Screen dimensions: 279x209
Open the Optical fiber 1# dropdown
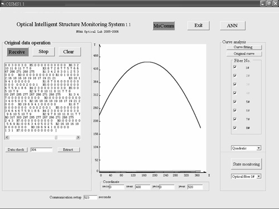tap(259, 177)
